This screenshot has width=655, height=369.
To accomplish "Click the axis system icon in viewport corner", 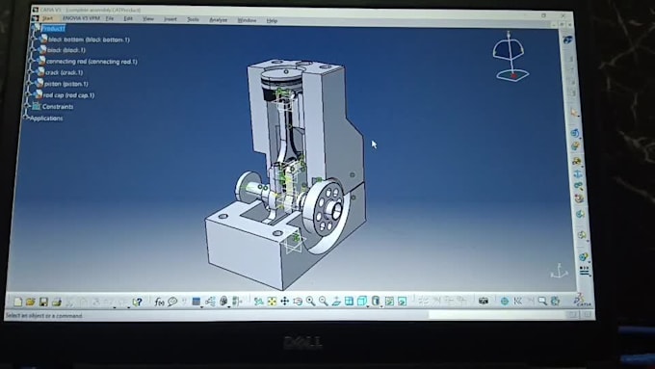I will (560, 272).
